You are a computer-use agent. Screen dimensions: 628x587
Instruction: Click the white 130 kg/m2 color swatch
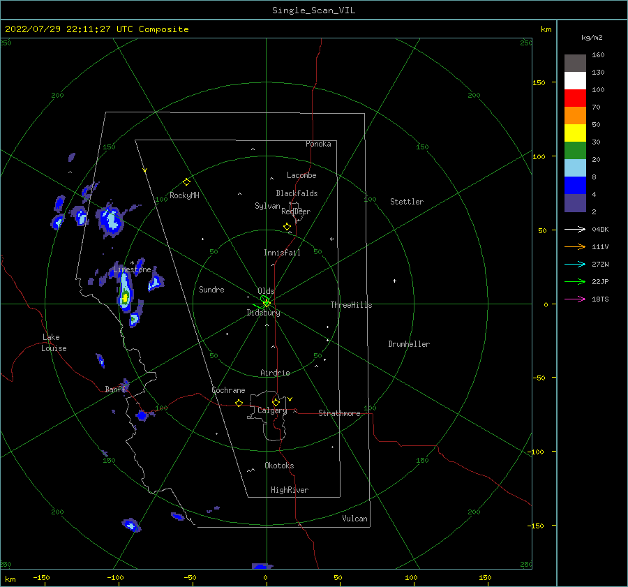(x=575, y=81)
